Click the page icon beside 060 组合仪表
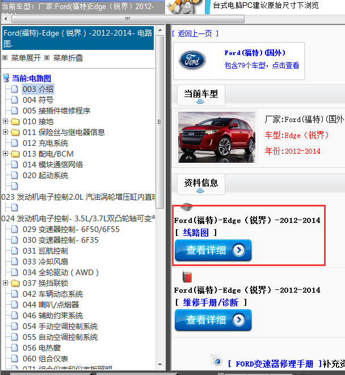The image size is (345, 375). 15,359
